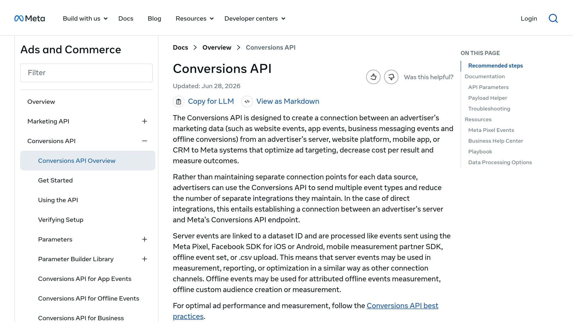Click the thumbs up helpful icon
The image size is (573, 322).
(373, 77)
